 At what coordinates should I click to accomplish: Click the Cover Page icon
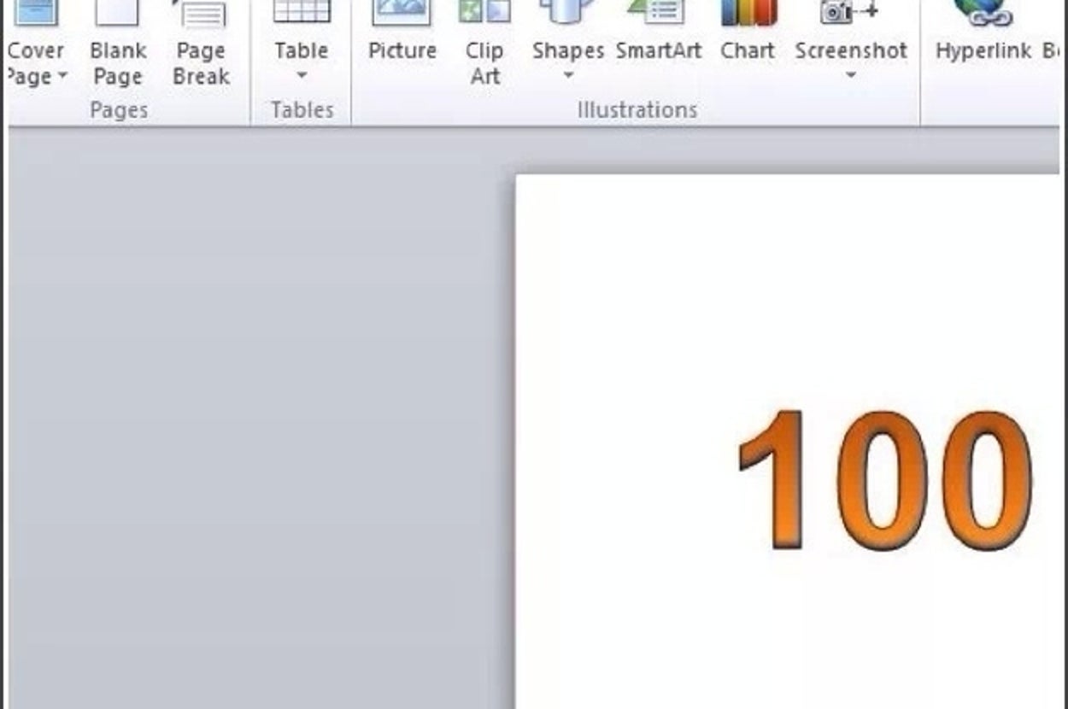tap(34, 12)
